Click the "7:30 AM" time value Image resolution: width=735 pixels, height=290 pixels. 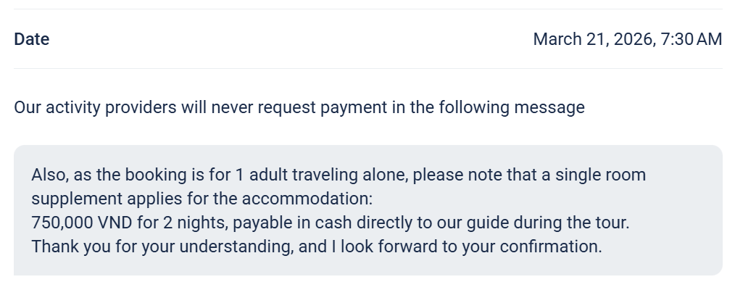[x=689, y=39]
